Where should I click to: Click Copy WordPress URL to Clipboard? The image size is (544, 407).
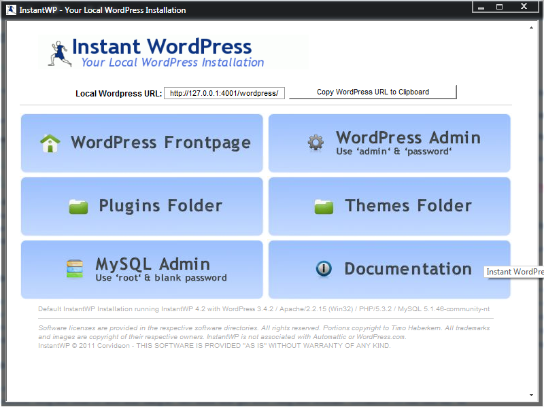372,92
